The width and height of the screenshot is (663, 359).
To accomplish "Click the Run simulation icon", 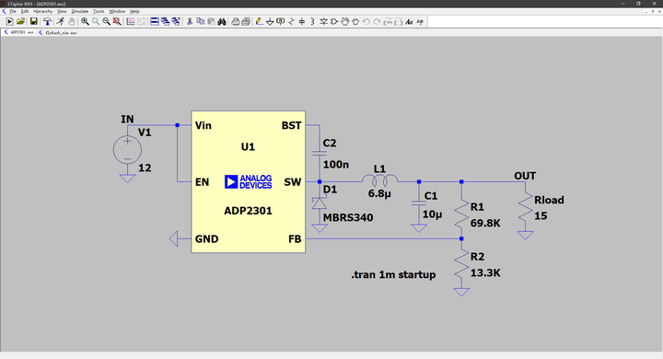I will coord(9,21).
